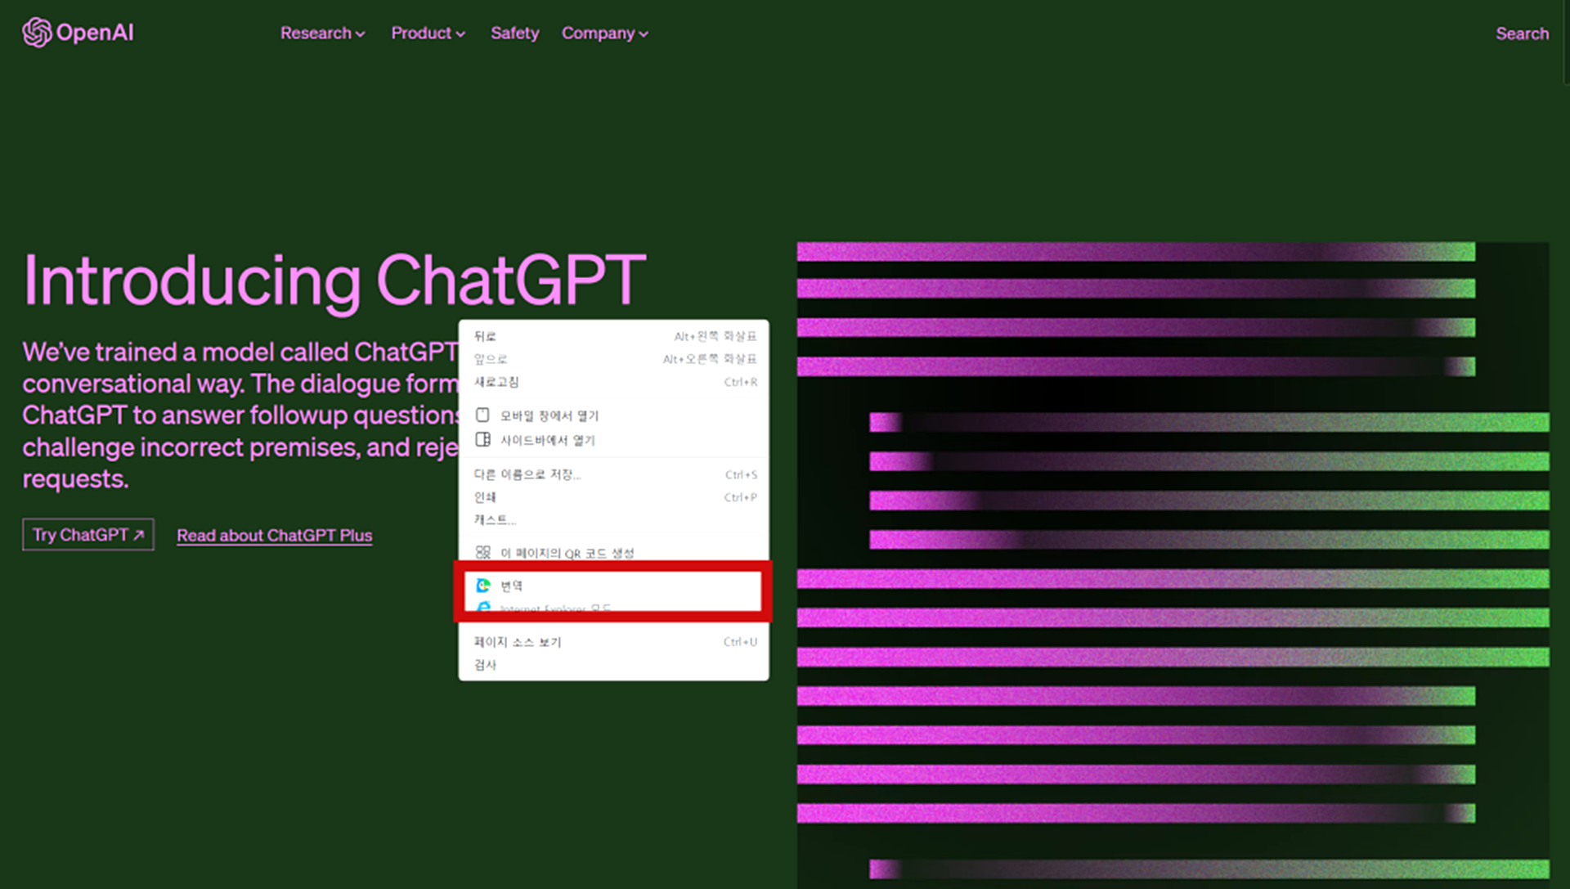
Task: Click the QR code generation icon
Action: (x=482, y=553)
